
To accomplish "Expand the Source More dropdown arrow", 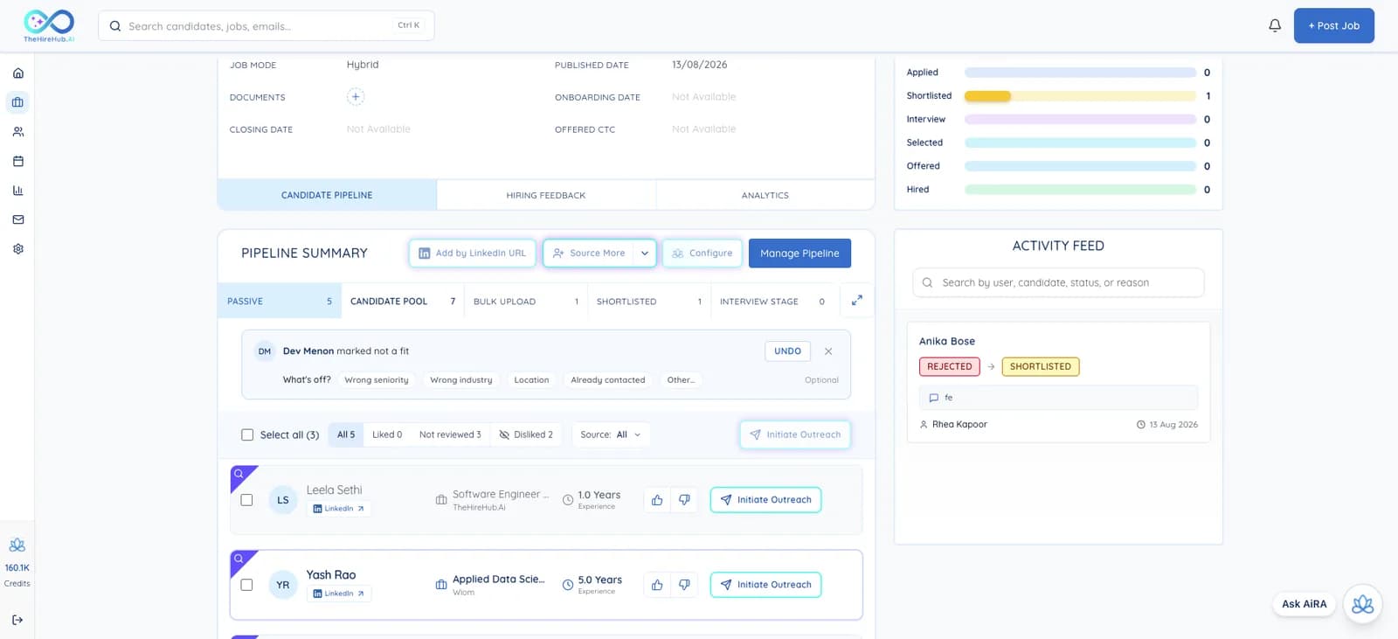I will pos(645,254).
